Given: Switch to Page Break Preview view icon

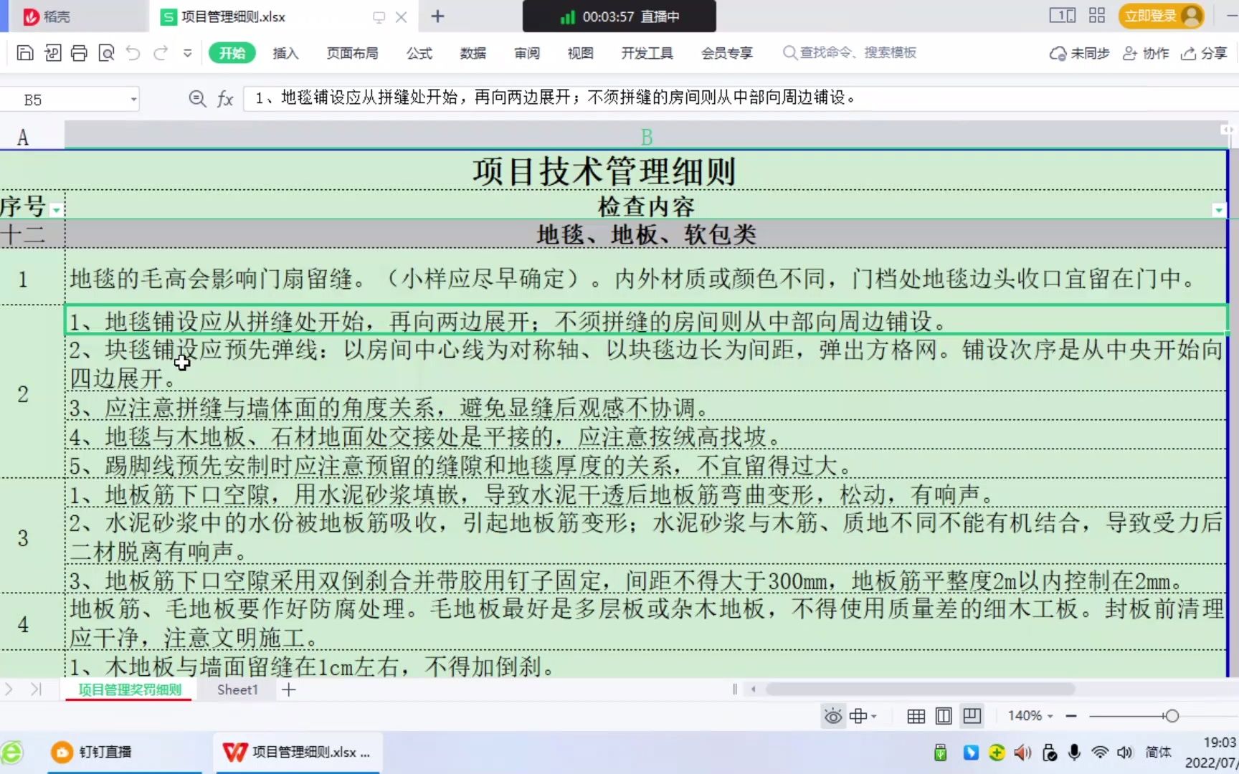Looking at the screenshot, I should click(972, 716).
